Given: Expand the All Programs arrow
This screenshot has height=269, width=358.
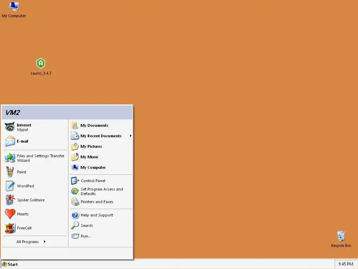Looking at the screenshot, I should coord(44,242).
